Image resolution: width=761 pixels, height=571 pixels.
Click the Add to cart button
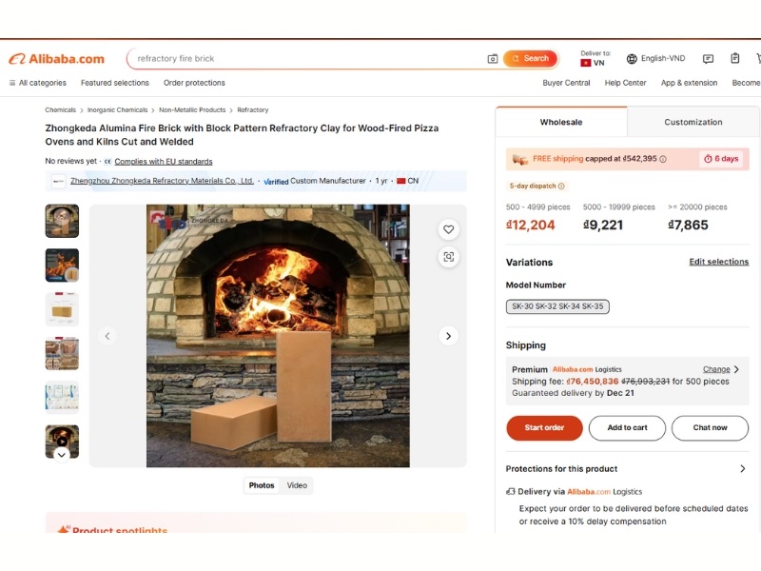[x=627, y=428]
